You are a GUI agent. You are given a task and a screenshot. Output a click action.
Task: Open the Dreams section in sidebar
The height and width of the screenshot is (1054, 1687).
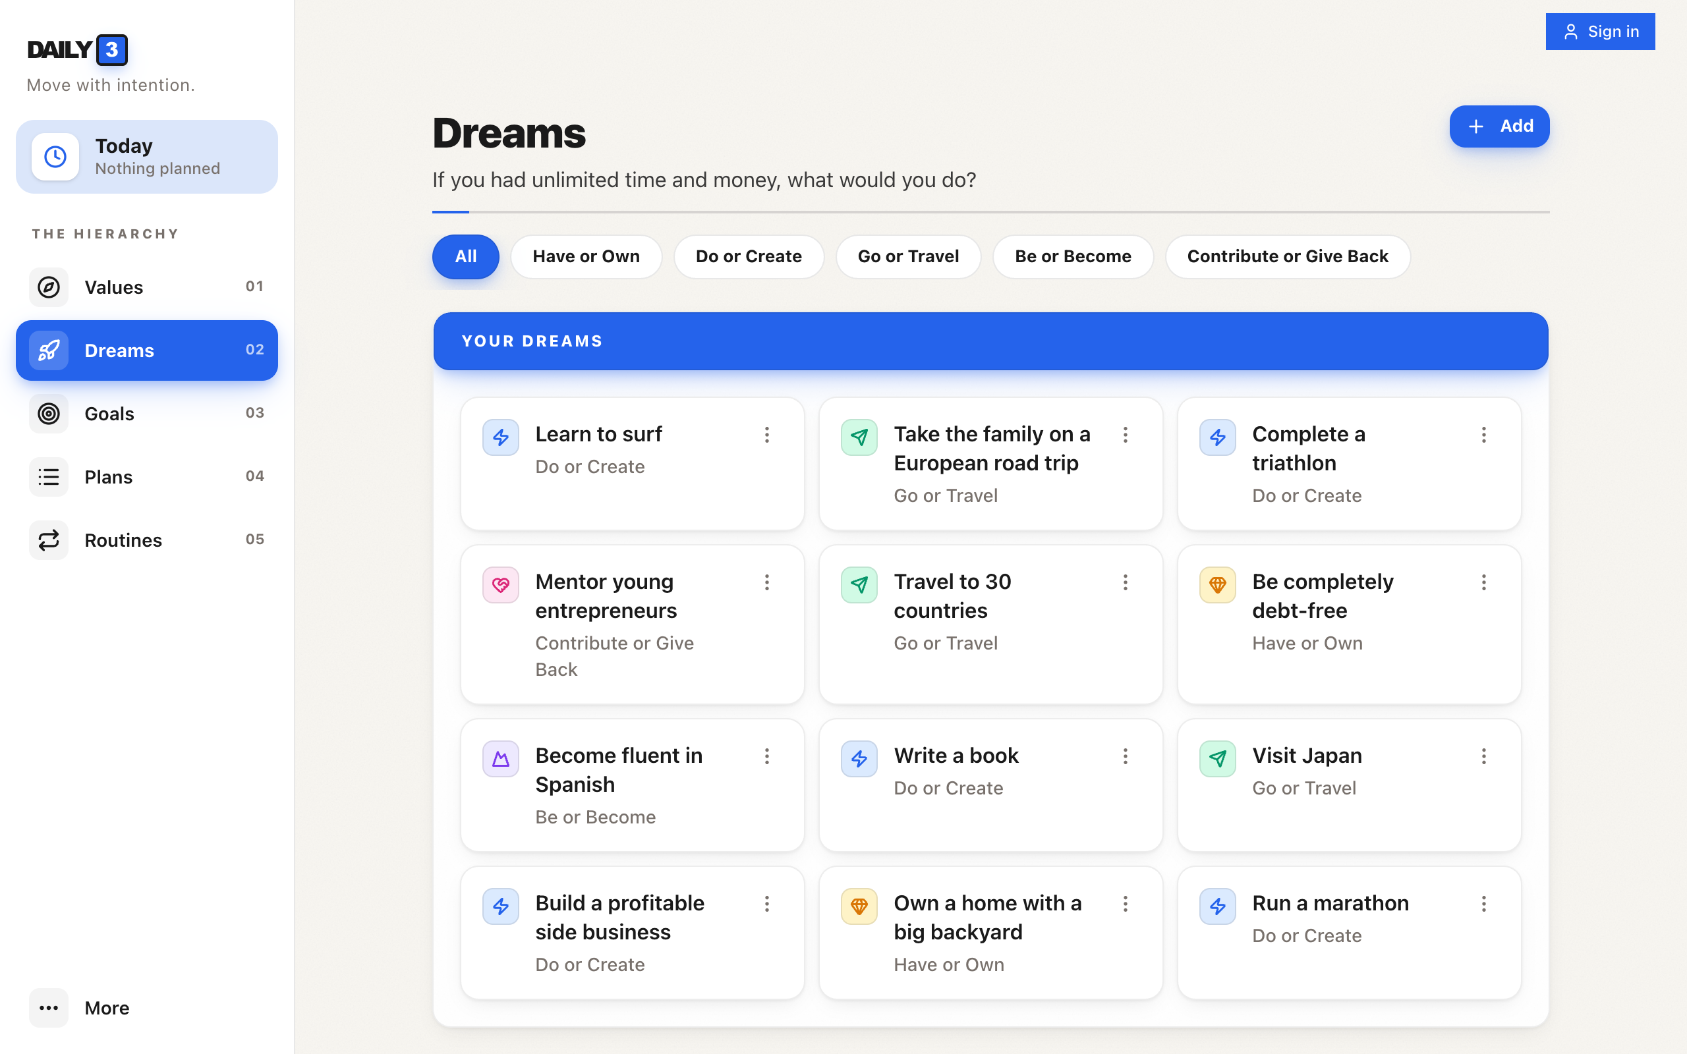click(x=146, y=350)
